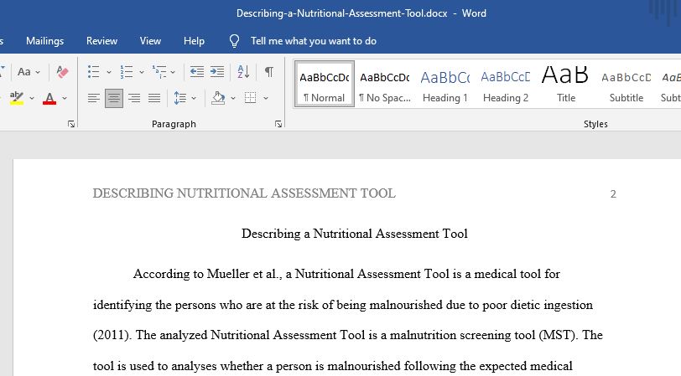Screen dimensions: 681x376
Task: Align text left
Action: pos(93,98)
